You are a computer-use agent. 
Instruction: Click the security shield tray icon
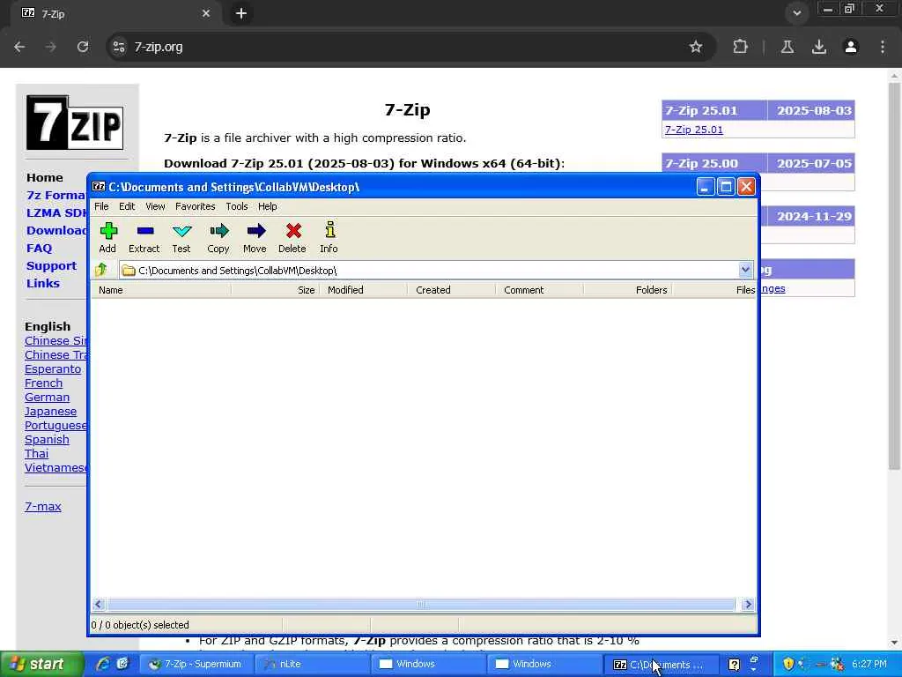click(788, 664)
